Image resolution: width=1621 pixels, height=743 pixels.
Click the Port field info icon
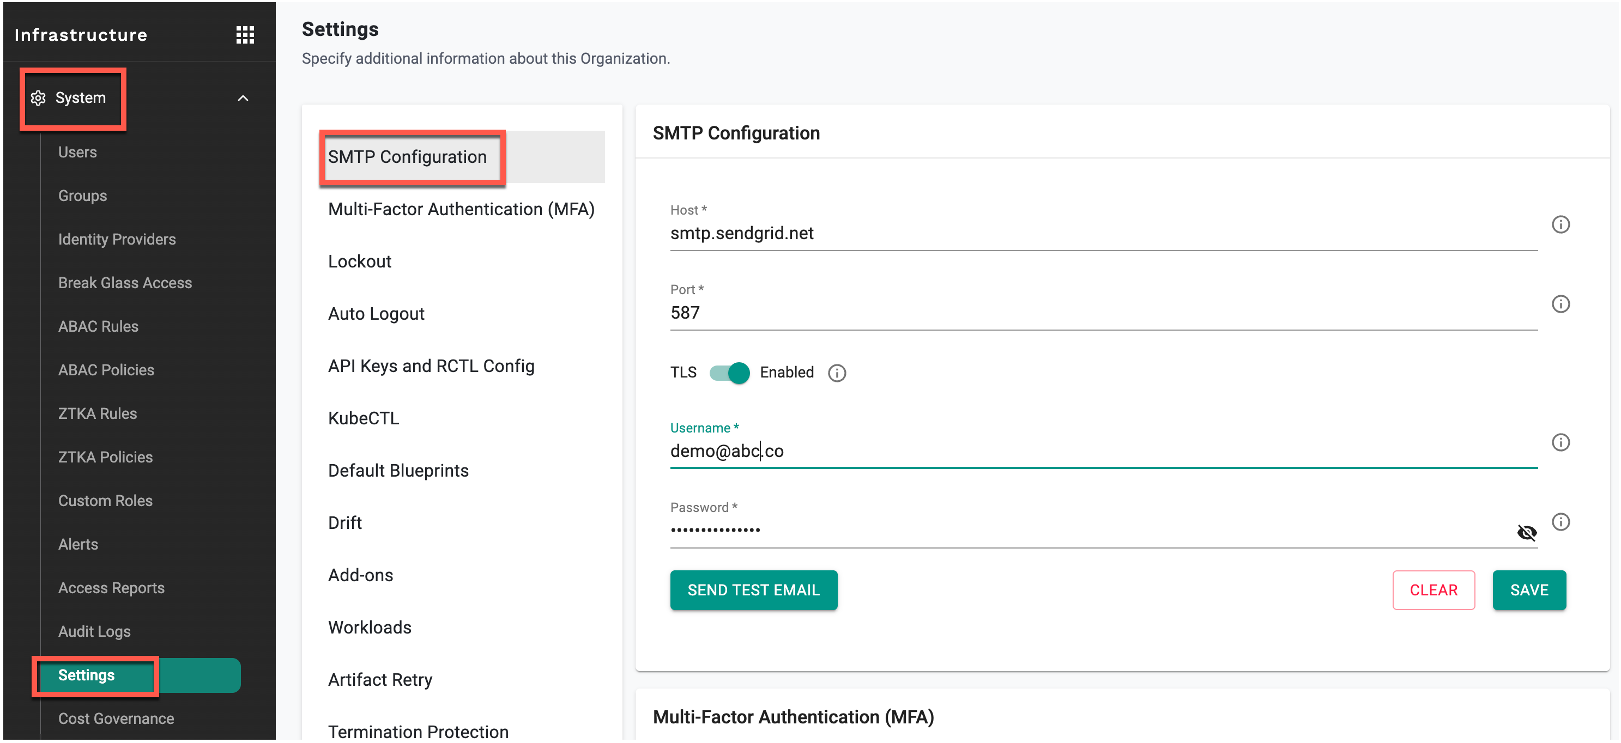tap(1560, 304)
